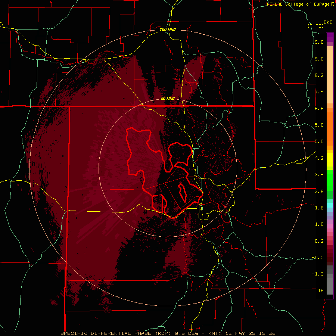
Task: Click the 5.0 value on the color scale
Action: pyautogui.click(x=319, y=141)
